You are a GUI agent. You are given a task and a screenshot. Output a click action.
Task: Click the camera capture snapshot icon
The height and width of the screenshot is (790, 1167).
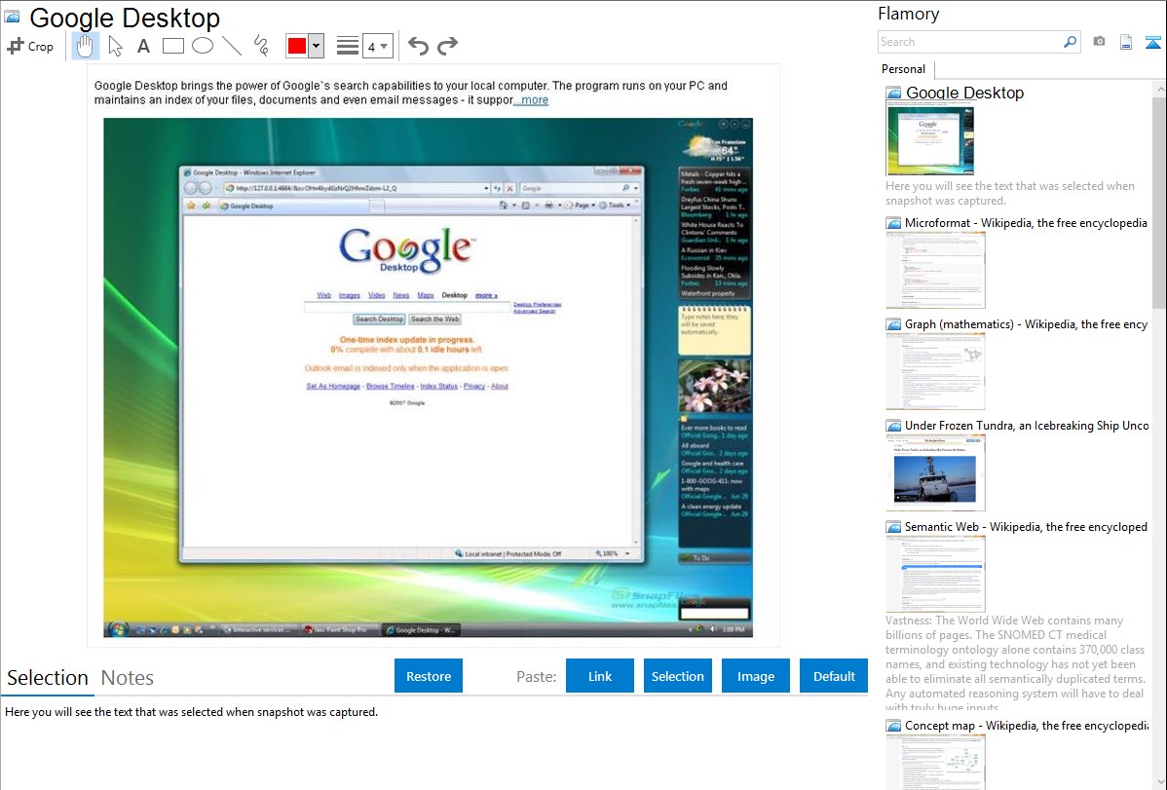[1099, 42]
